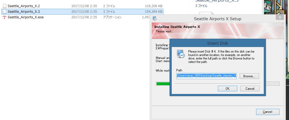The height and width of the screenshot is (120, 289).
Task: Click the 154,394 KB size cell
Action: (154, 12)
